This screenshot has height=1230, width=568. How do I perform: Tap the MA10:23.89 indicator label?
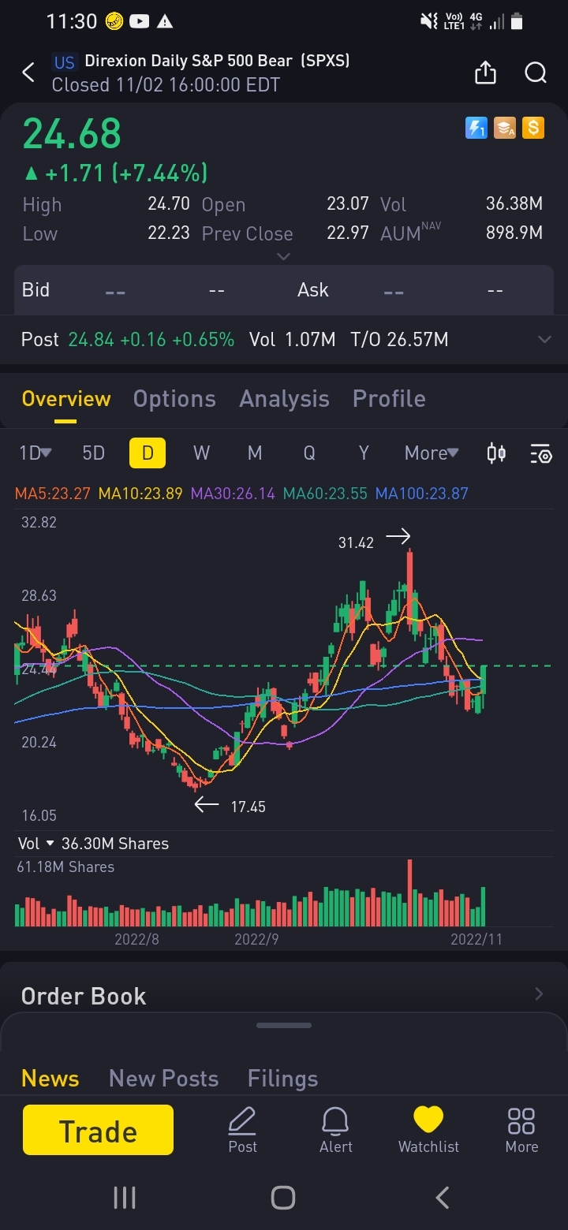(x=140, y=494)
